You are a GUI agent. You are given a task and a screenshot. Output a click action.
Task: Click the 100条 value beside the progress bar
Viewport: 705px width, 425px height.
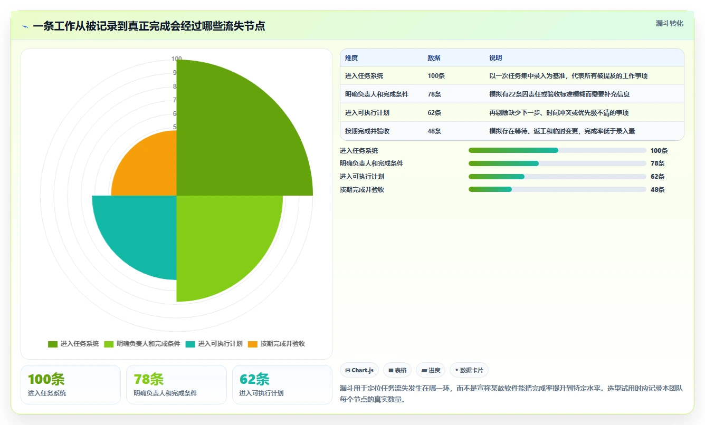(659, 150)
